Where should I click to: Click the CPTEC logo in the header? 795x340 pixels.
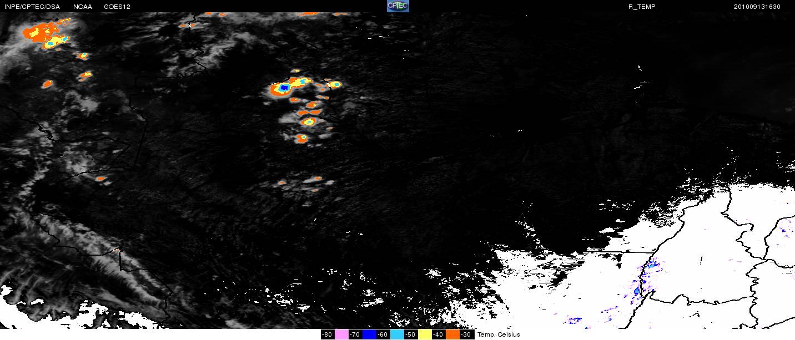[x=398, y=6]
